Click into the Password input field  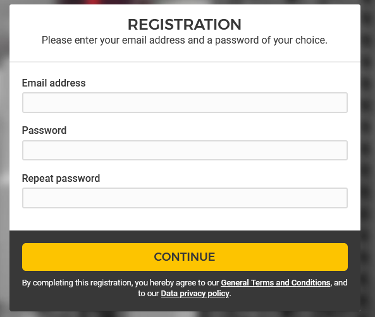[185, 150]
